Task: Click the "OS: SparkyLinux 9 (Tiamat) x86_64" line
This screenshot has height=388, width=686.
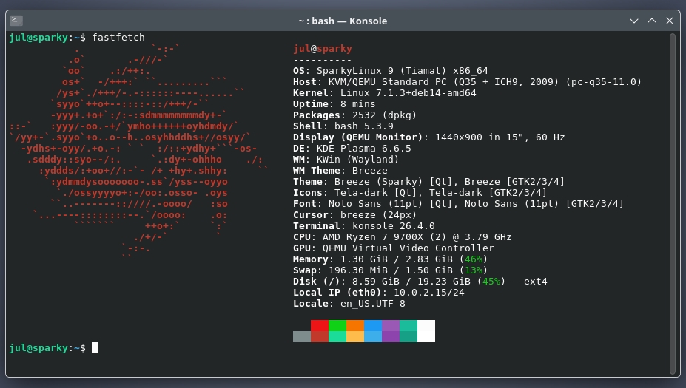Action: [x=390, y=71]
